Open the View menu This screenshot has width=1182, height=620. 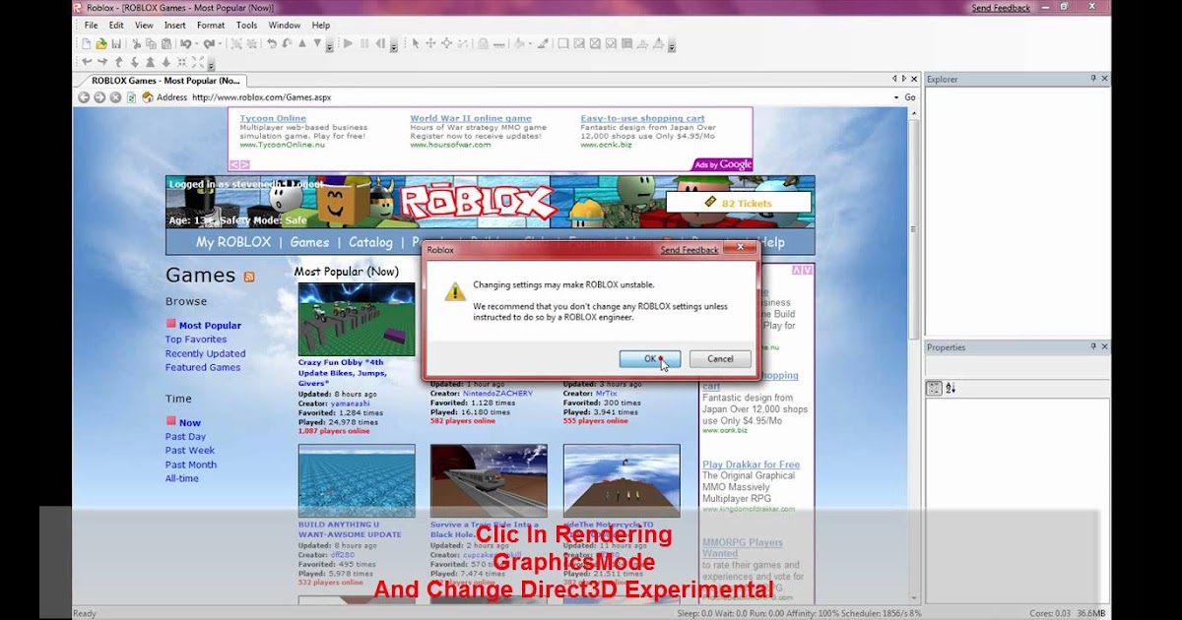[x=144, y=26]
